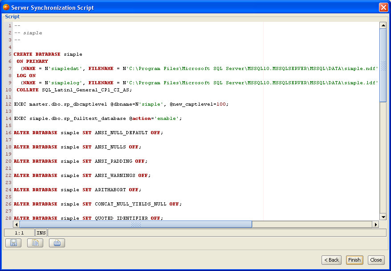Click ANSI_WARNINGS on line 22
391x271 pixels.
coord(115,176)
